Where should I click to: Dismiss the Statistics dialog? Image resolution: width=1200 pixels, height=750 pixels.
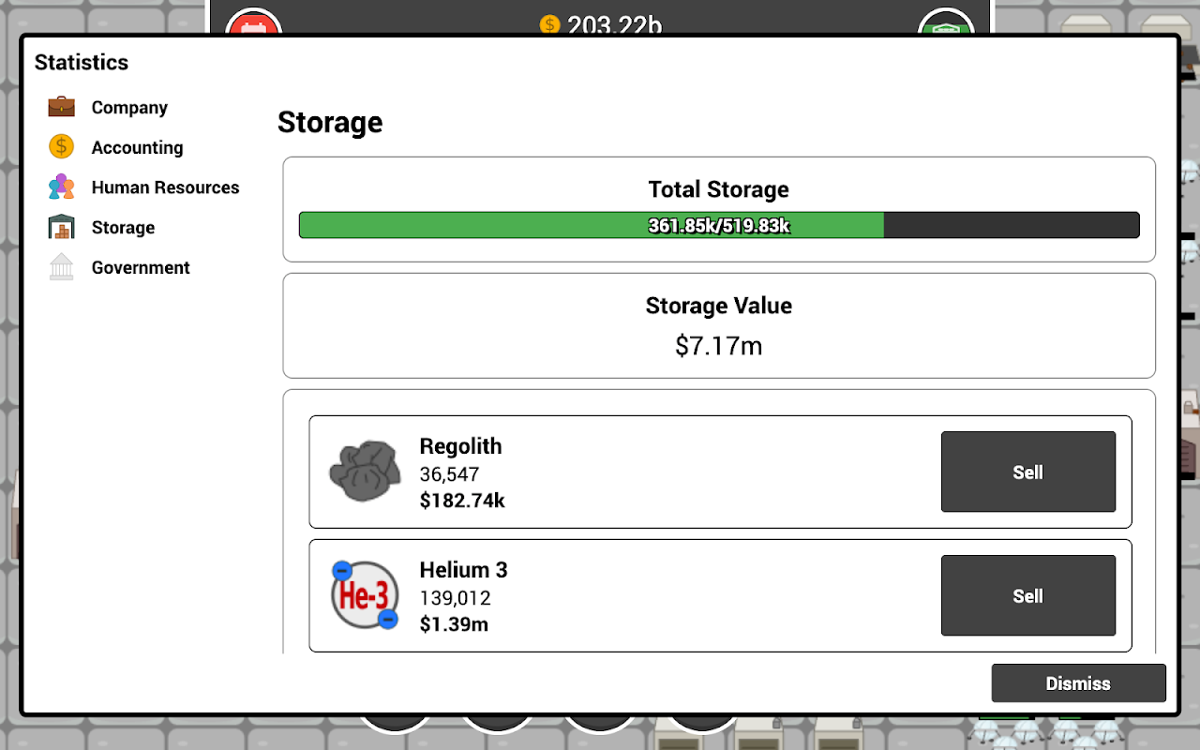point(1078,683)
